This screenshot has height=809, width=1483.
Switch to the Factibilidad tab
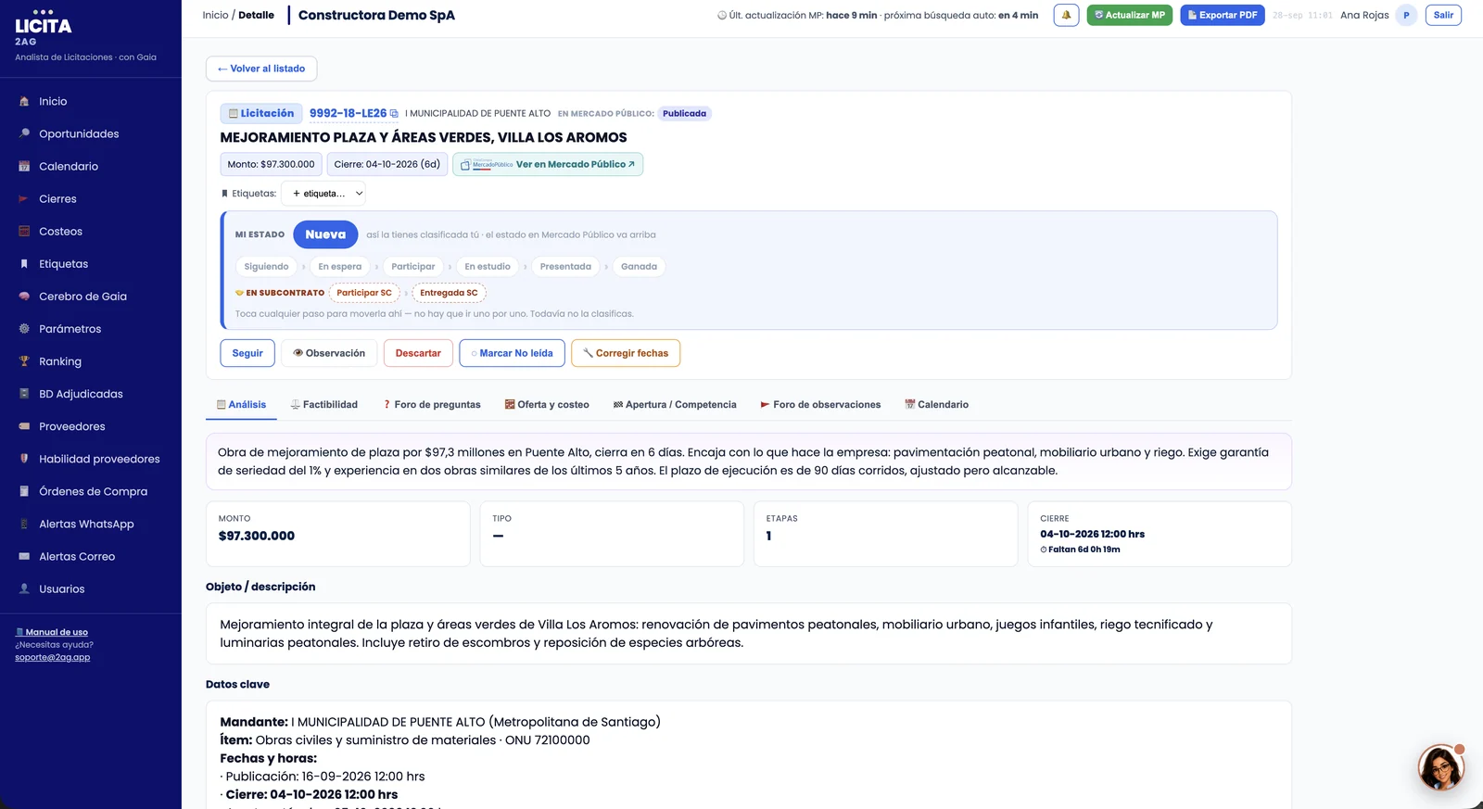pos(324,405)
